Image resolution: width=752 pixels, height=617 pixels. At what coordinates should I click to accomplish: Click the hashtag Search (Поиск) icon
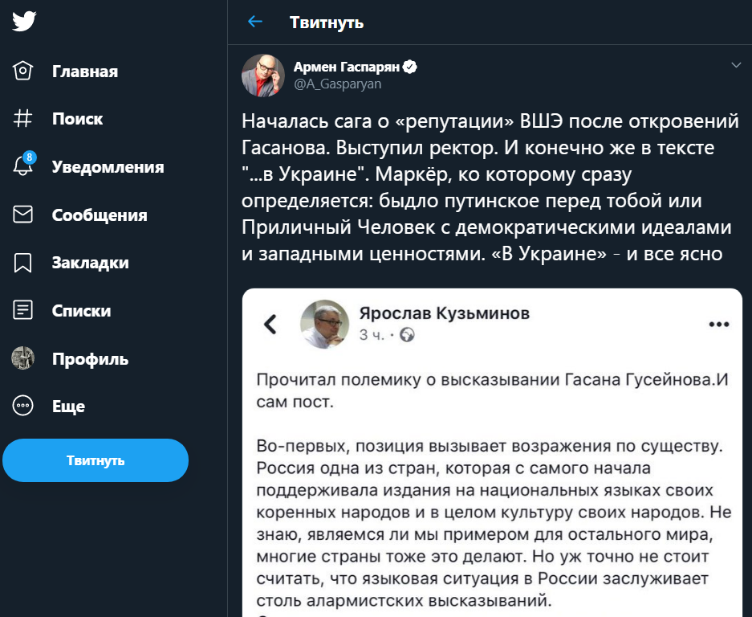tap(23, 119)
